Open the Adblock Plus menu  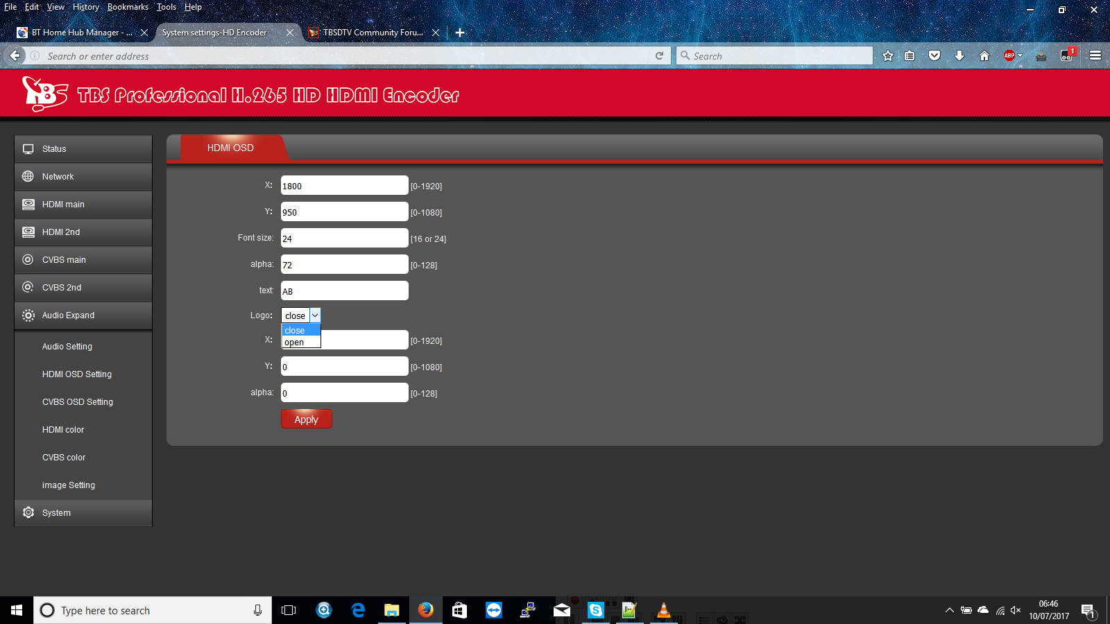pyautogui.click(x=1013, y=56)
